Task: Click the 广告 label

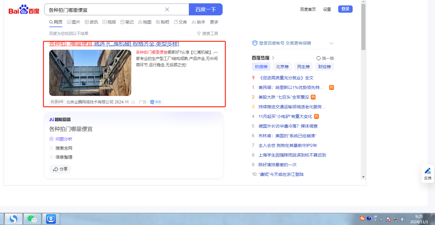Action: 143,102
